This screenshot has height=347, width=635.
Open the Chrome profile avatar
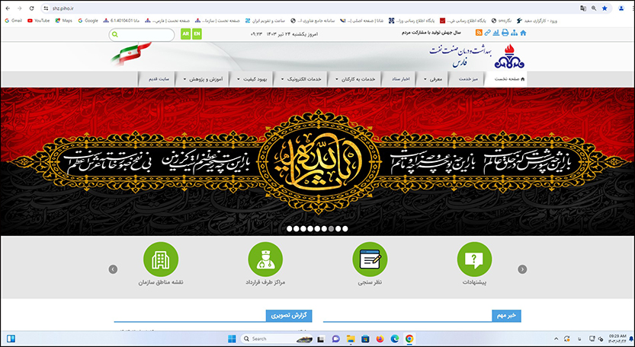(x=621, y=8)
